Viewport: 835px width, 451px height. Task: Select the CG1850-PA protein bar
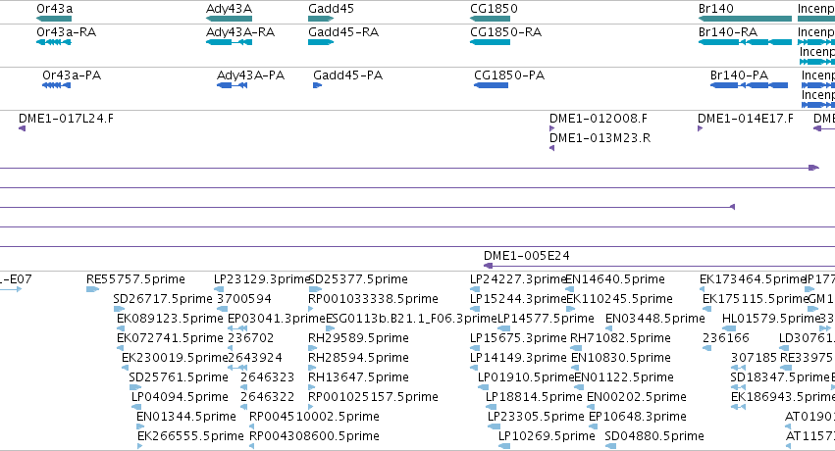(x=491, y=85)
